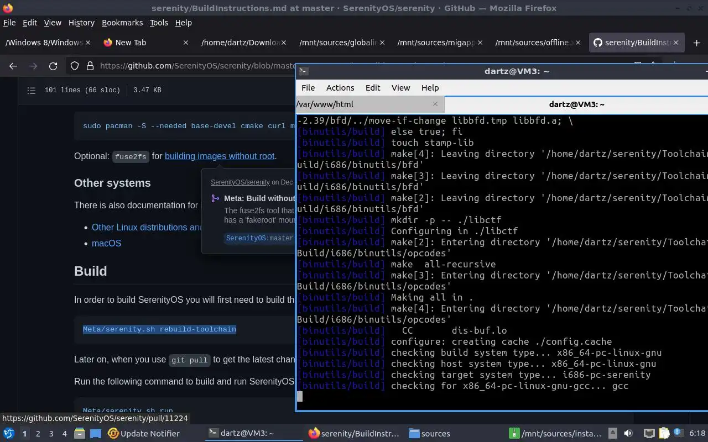The height and width of the screenshot is (442, 708).
Task: Open Firefox Bookmarks menu
Action: pos(122,23)
